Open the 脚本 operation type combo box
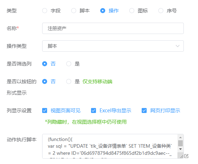The height and width of the screenshot is (164, 198). click(x=113, y=46)
